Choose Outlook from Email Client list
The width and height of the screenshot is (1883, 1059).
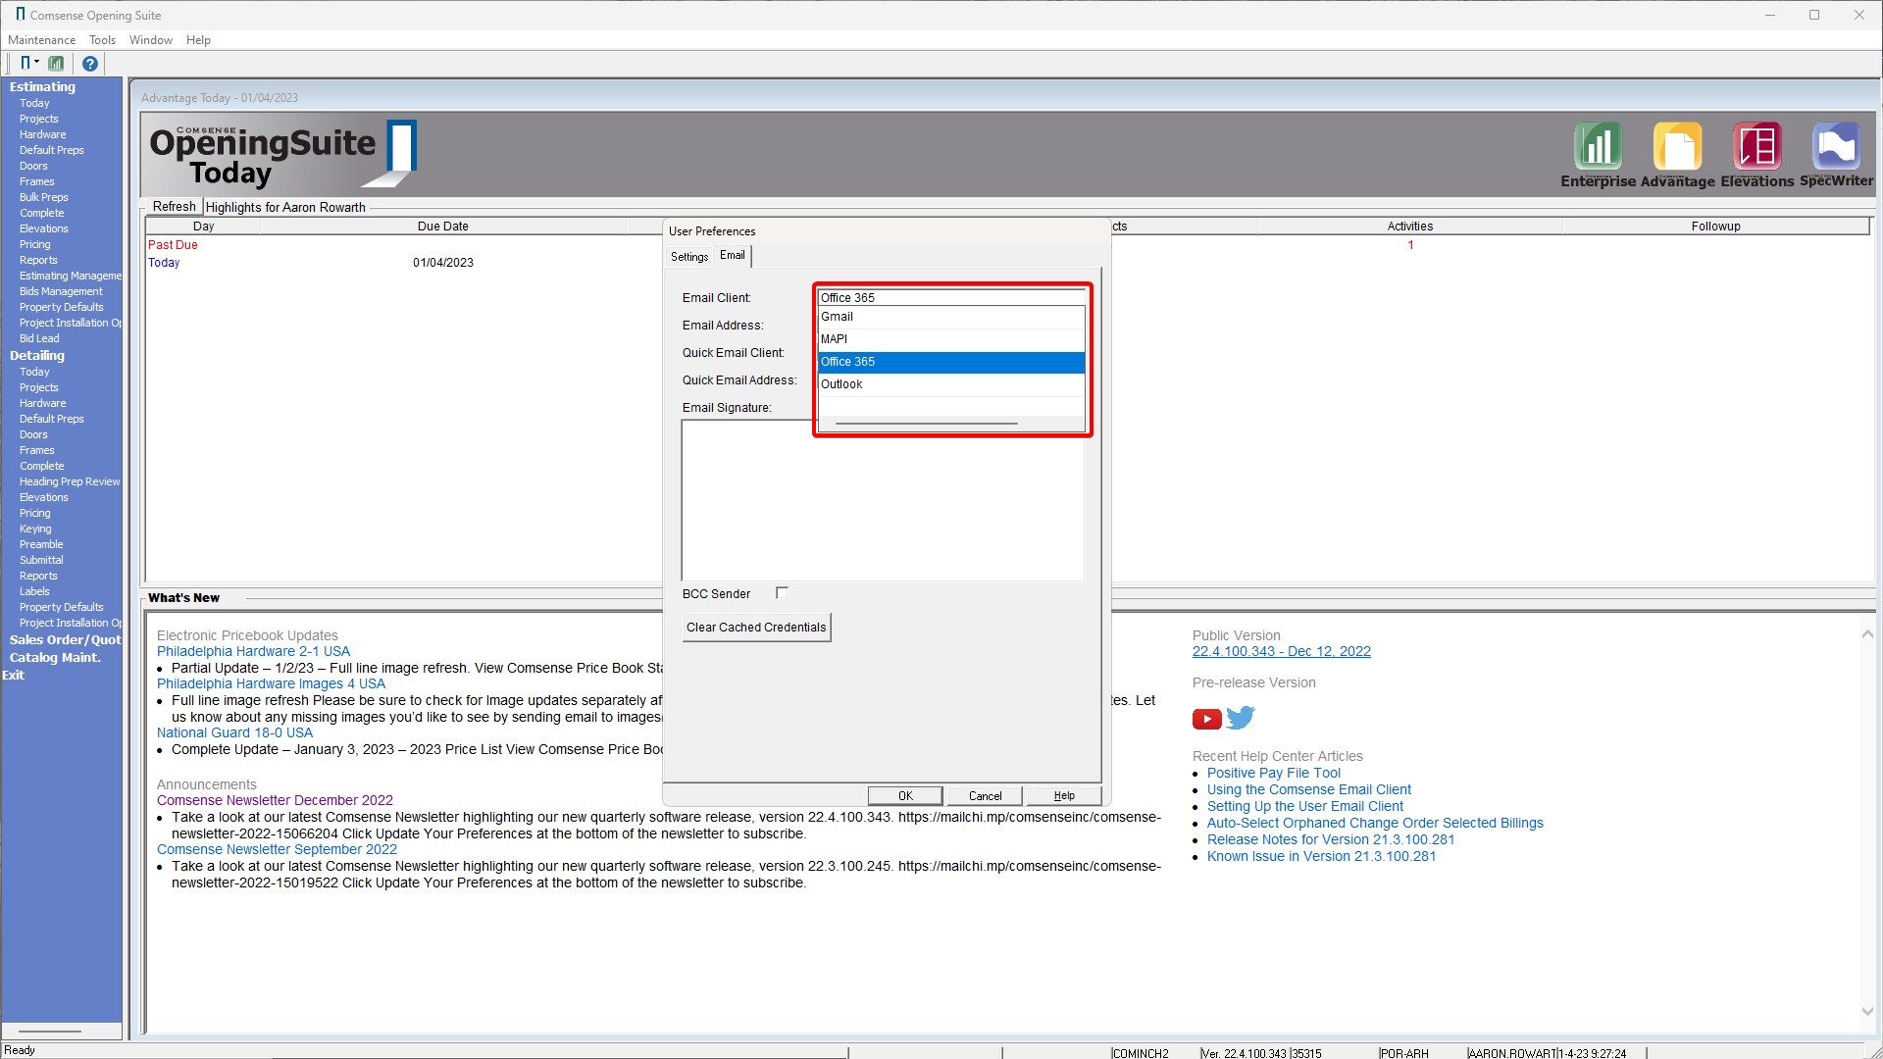[951, 384]
